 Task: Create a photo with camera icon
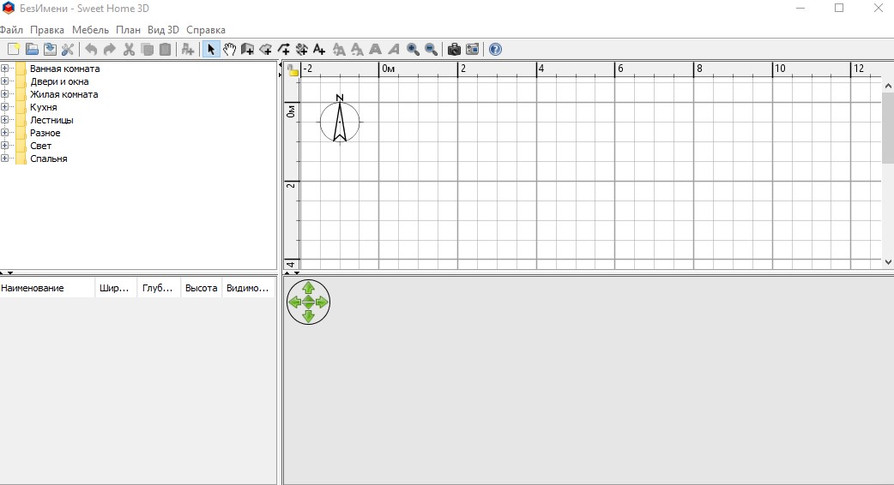(454, 50)
